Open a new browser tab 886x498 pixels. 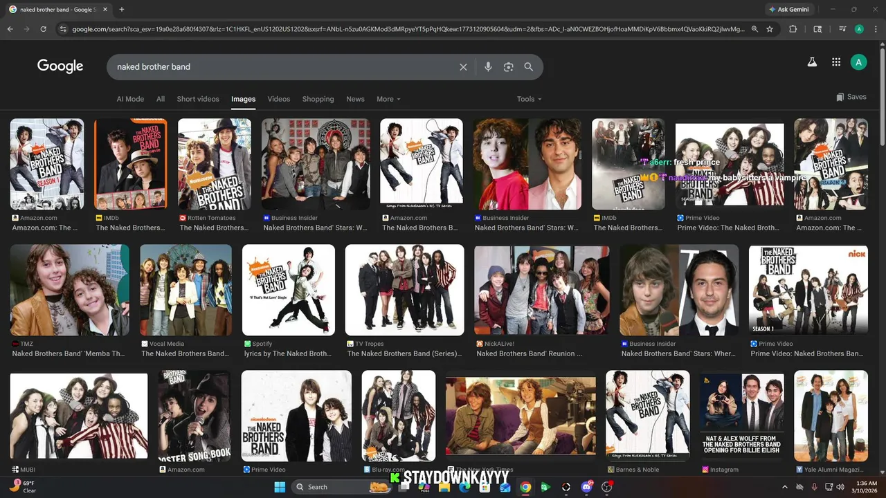point(122,10)
